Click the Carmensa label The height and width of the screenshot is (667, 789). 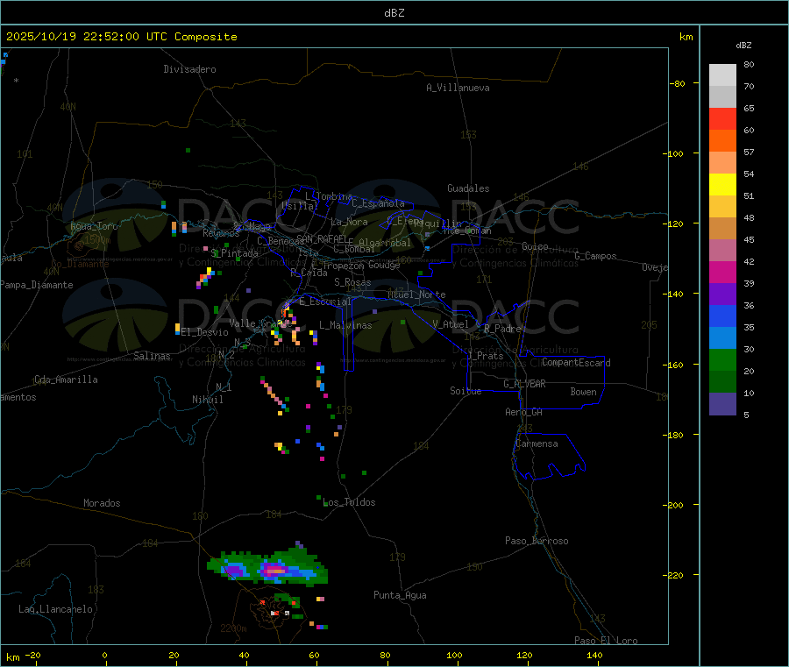537,443
